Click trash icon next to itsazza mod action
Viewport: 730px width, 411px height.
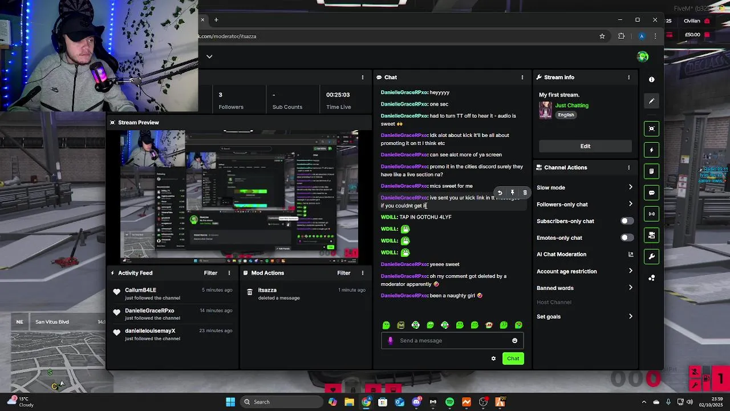250,292
